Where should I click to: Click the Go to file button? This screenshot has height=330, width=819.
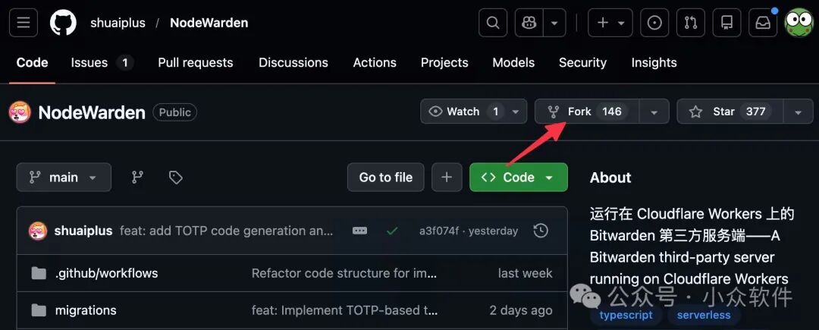pyautogui.click(x=386, y=178)
